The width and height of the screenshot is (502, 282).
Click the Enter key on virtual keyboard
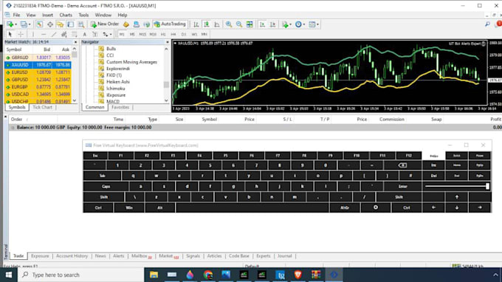click(402, 186)
